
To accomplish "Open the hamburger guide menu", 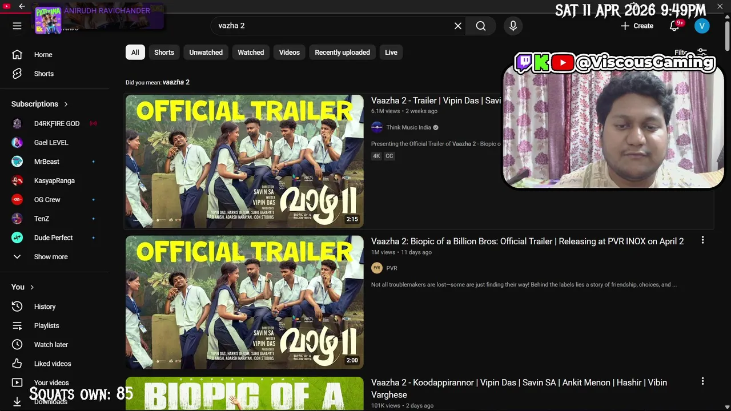I will (x=17, y=26).
